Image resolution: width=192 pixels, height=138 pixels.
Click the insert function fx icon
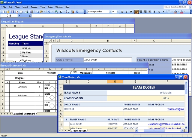[x=30, y=16]
